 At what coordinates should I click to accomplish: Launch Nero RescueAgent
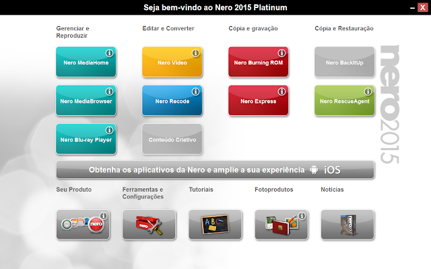pyautogui.click(x=344, y=100)
